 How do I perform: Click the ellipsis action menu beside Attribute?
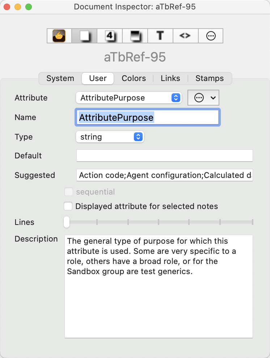pos(204,98)
